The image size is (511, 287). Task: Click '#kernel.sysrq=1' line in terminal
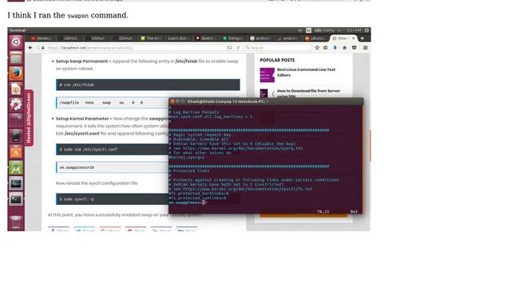pos(187,158)
